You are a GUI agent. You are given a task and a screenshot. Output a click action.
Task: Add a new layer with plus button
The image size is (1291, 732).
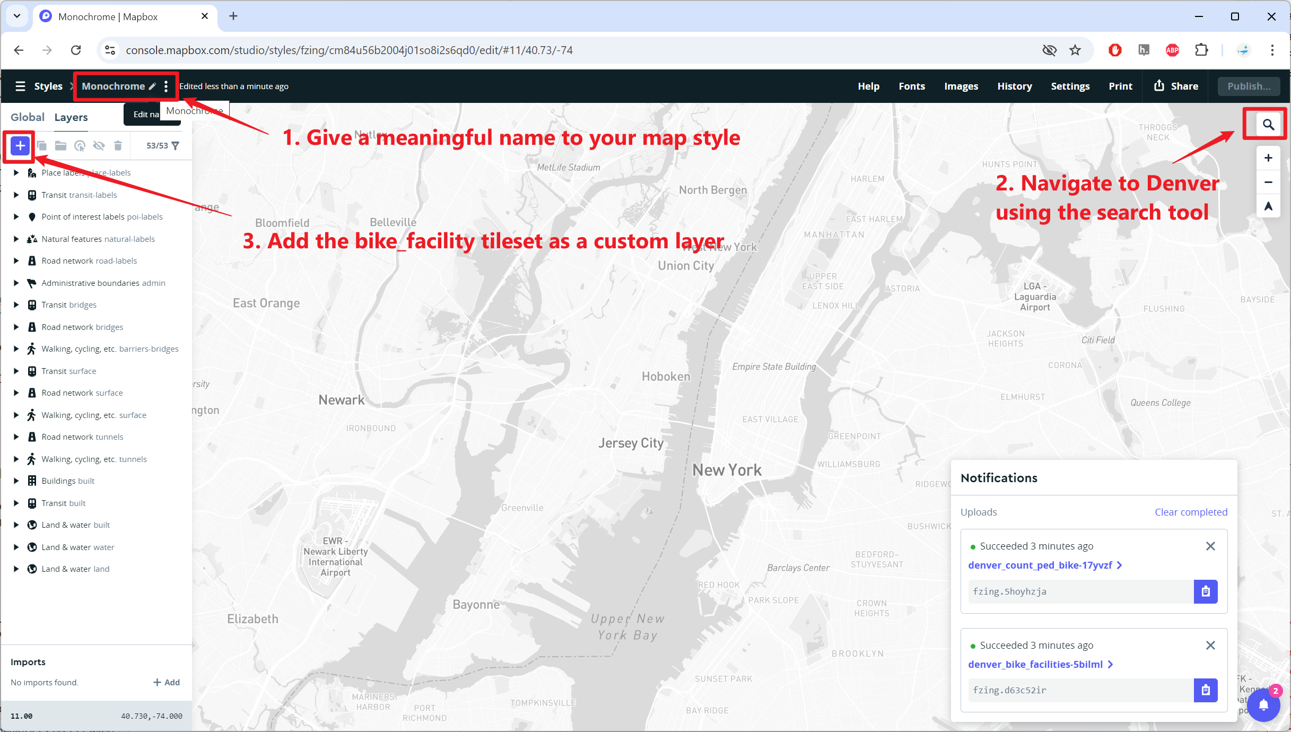click(x=20, y=145)
